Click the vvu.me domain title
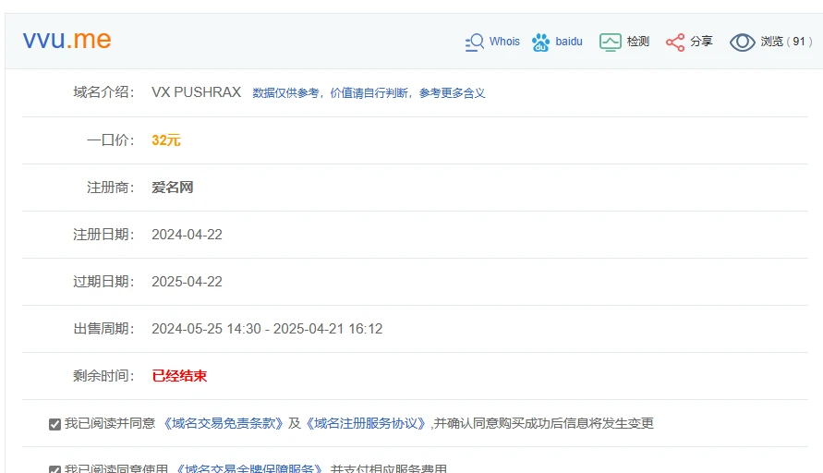 (x=67, y=39)
